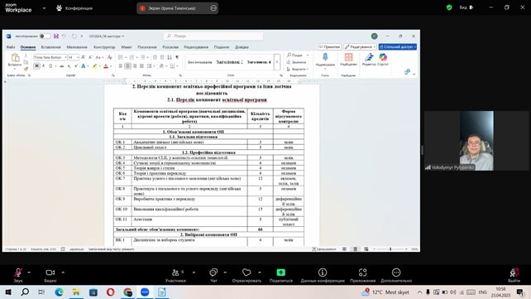Click the Undo arrow in Word title bar
The height and width of the screenshot is (299, 531).
[x=64, y=36]
